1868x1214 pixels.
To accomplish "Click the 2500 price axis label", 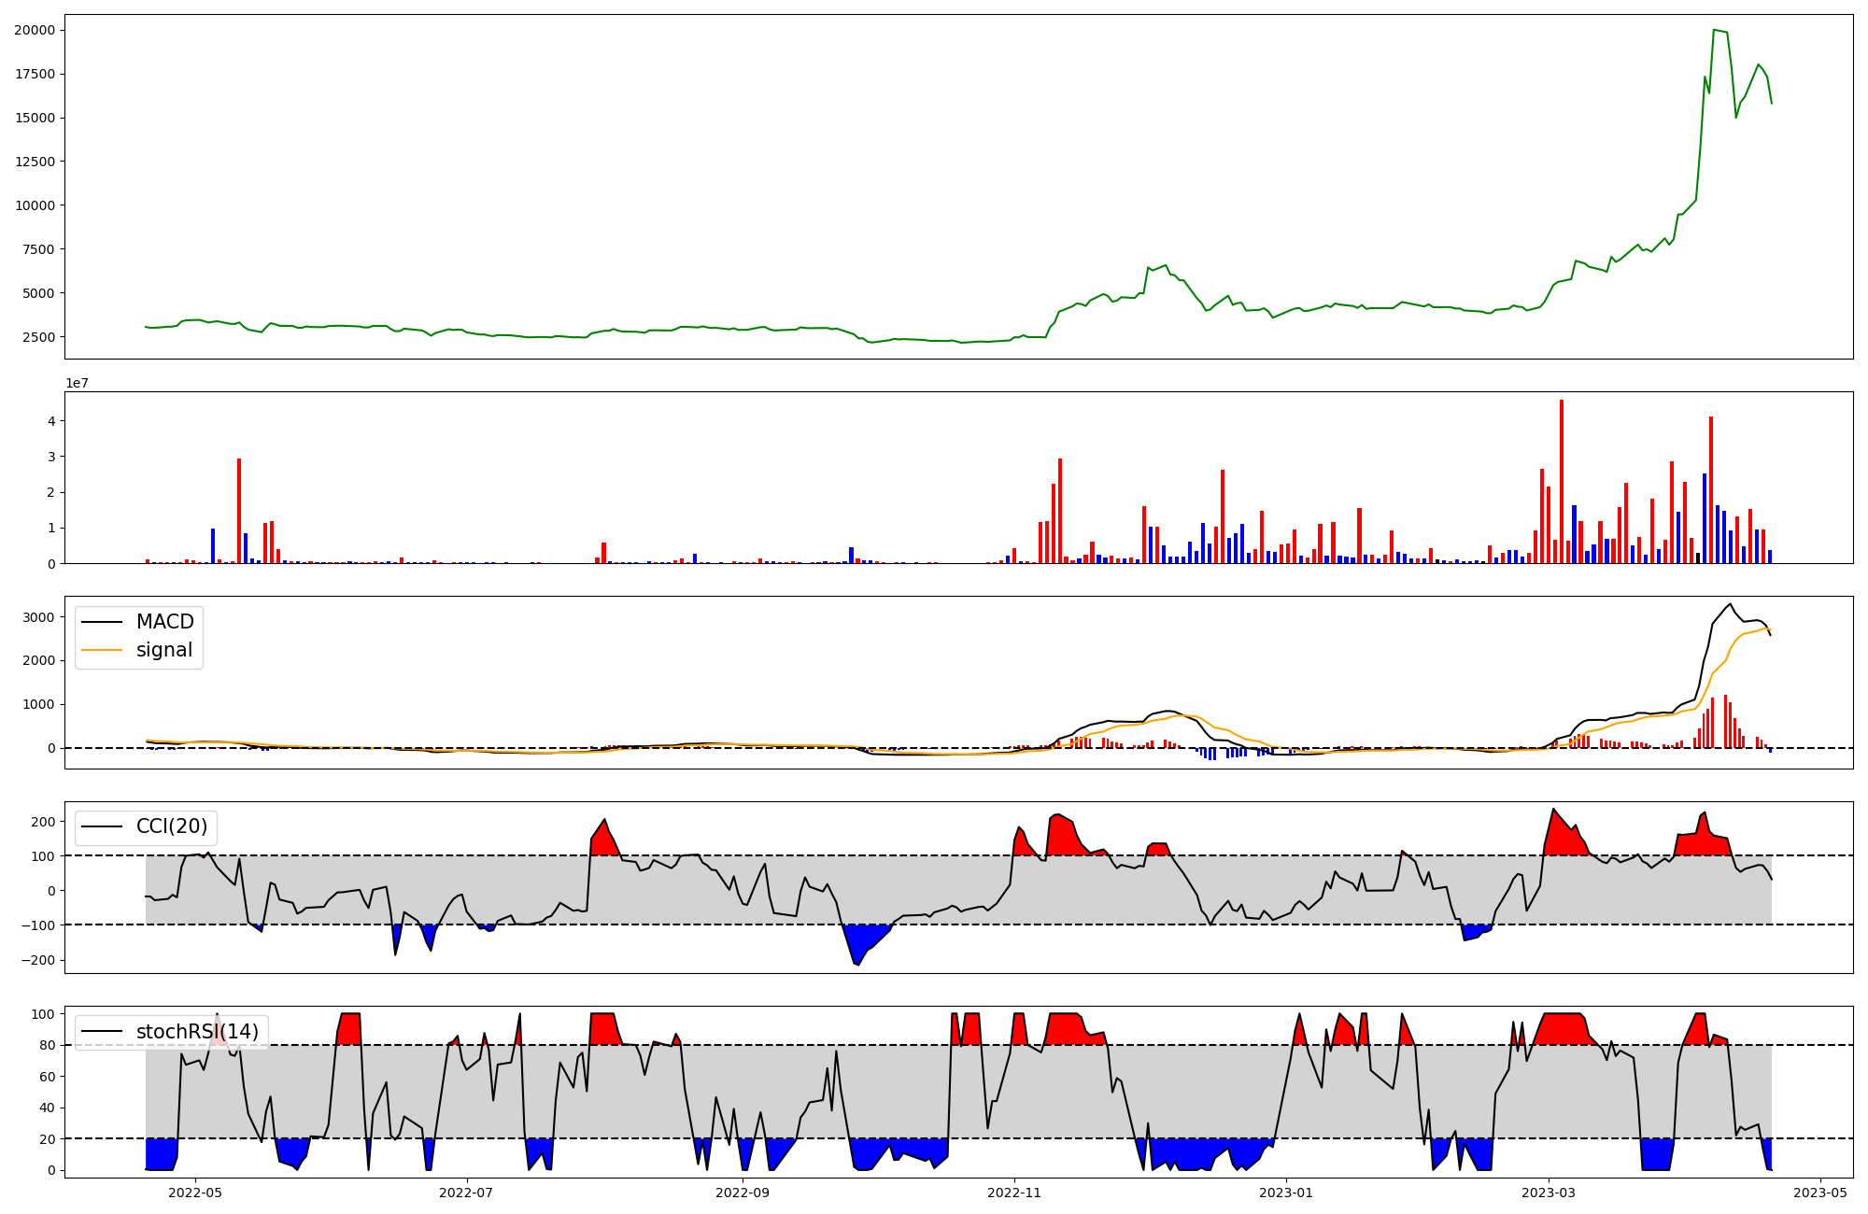I will [x=37, y=337].
